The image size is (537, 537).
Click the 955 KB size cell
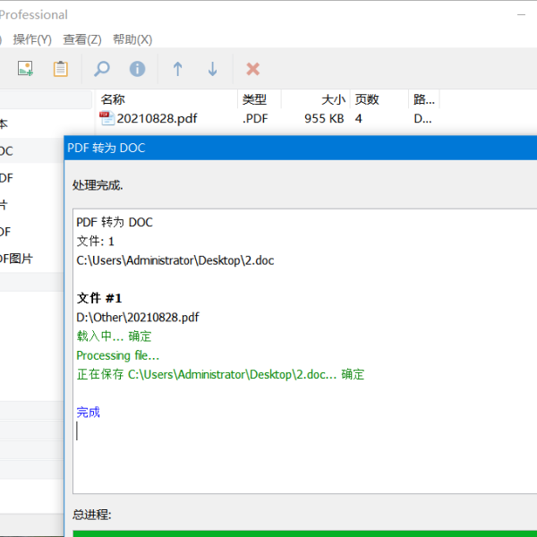(324, 118)
